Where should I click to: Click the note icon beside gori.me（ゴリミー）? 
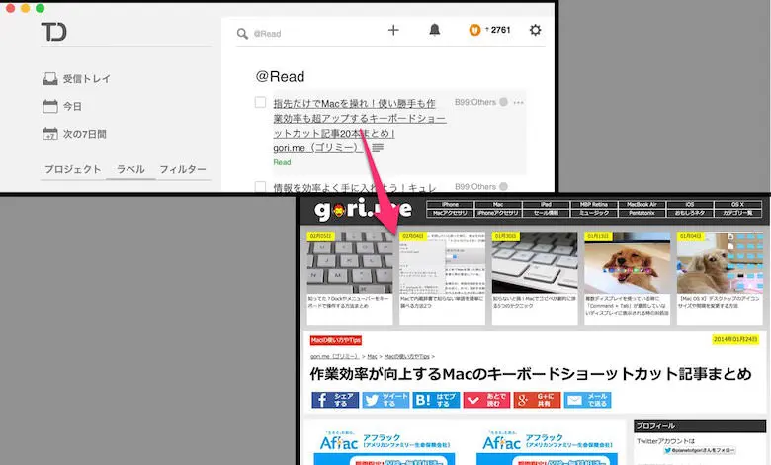point(378,148)
